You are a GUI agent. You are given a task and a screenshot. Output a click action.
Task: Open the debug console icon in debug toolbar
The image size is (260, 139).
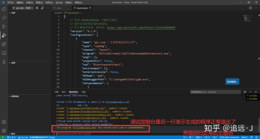coord(43,8)
